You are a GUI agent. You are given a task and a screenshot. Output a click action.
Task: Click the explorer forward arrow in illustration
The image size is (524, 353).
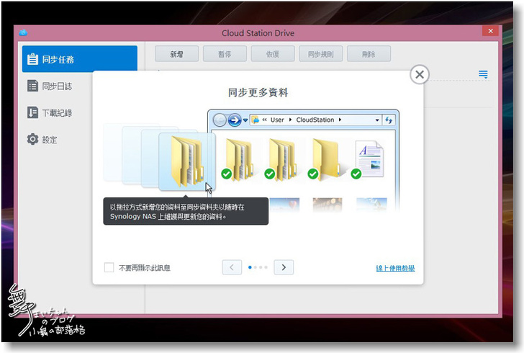(235, 120)
